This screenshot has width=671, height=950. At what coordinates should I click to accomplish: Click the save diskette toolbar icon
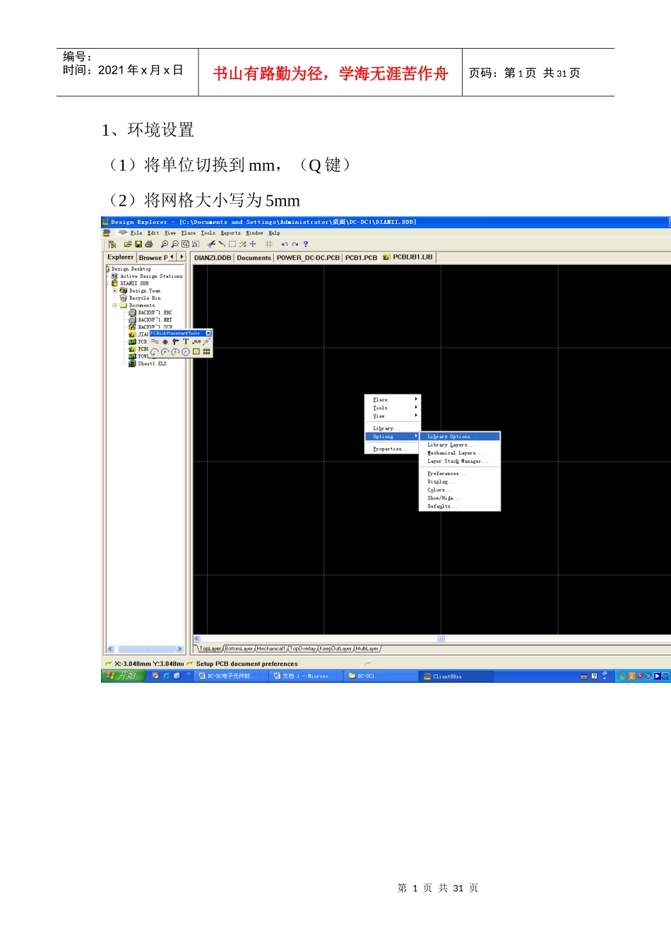click(x=138, y=244)
